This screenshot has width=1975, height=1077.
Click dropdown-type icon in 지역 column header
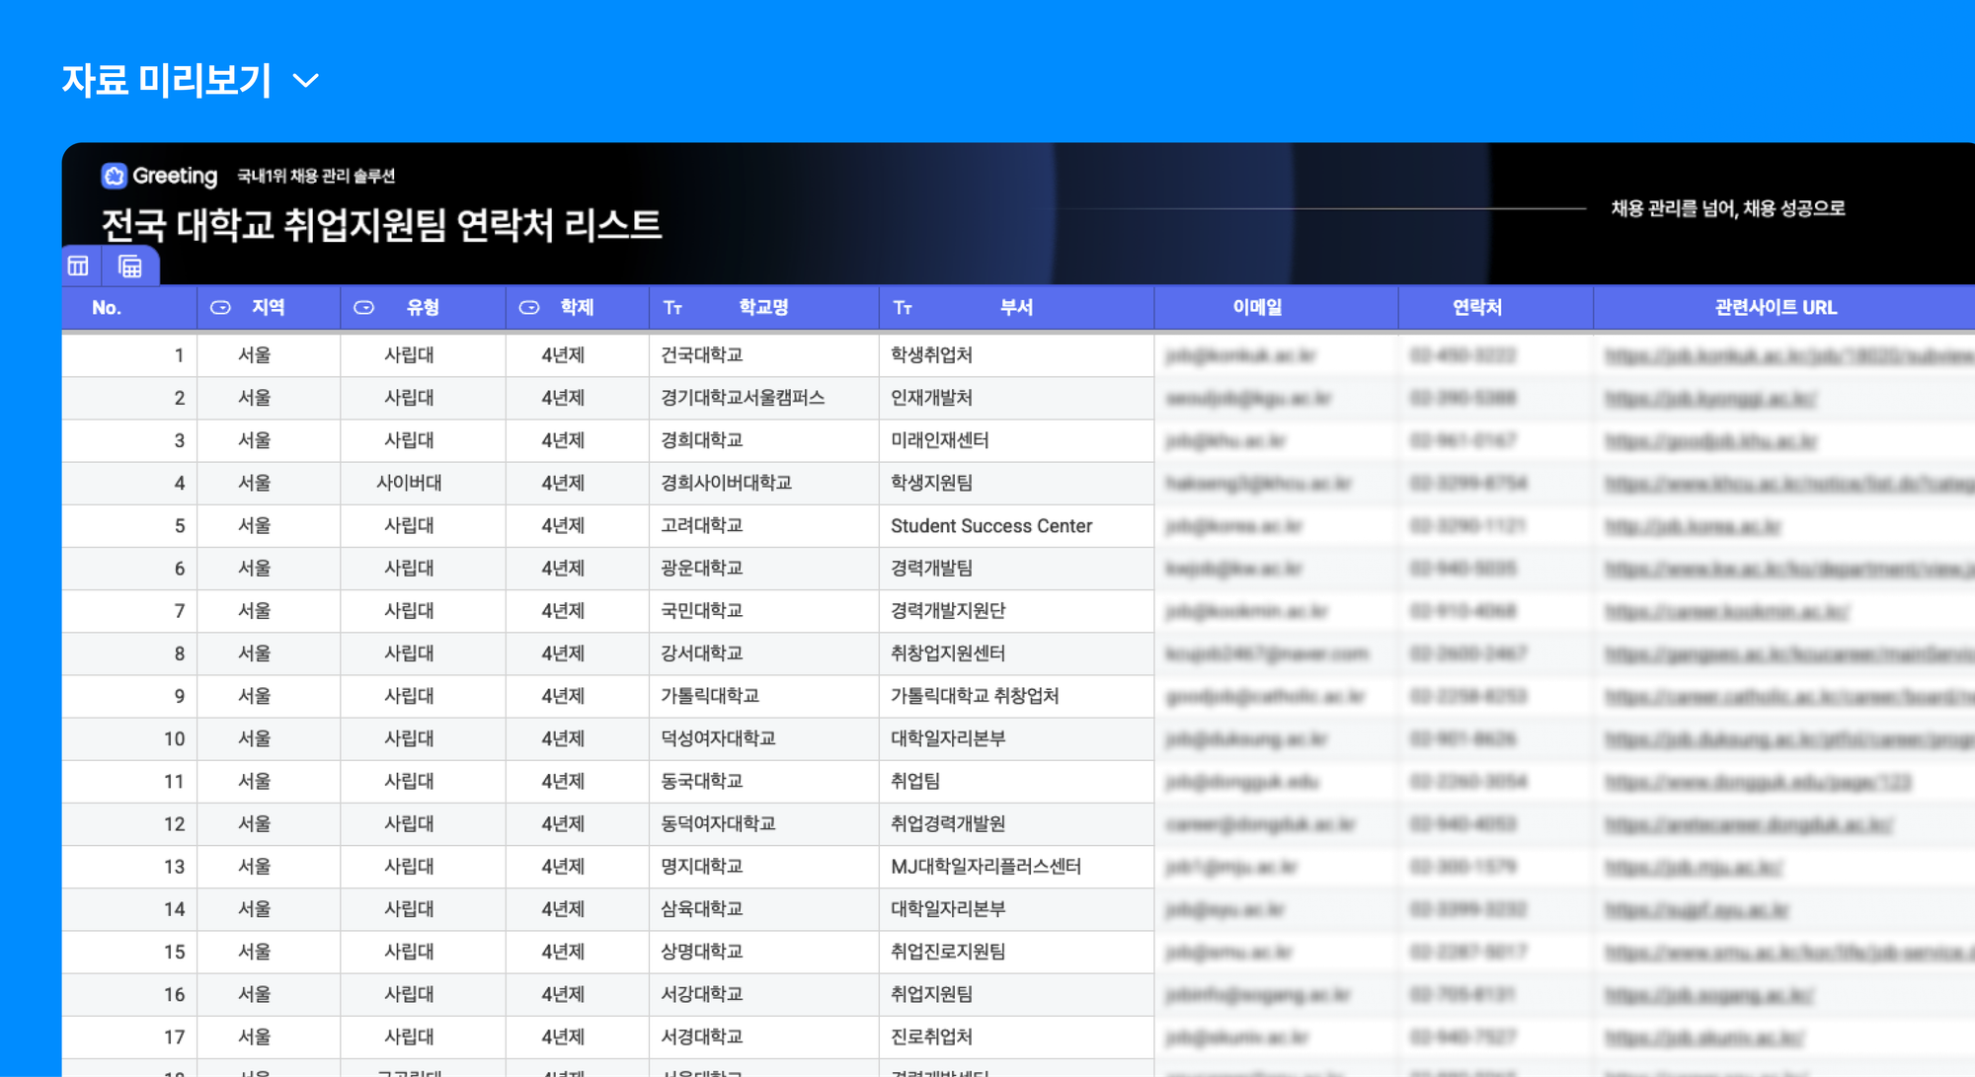point(220,308)
